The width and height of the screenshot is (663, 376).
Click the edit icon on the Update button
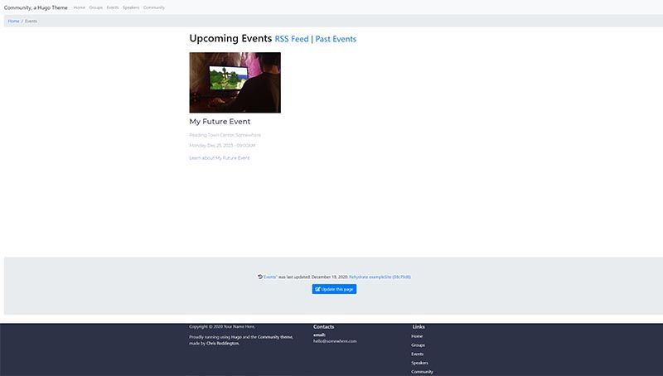pos(318,289)
